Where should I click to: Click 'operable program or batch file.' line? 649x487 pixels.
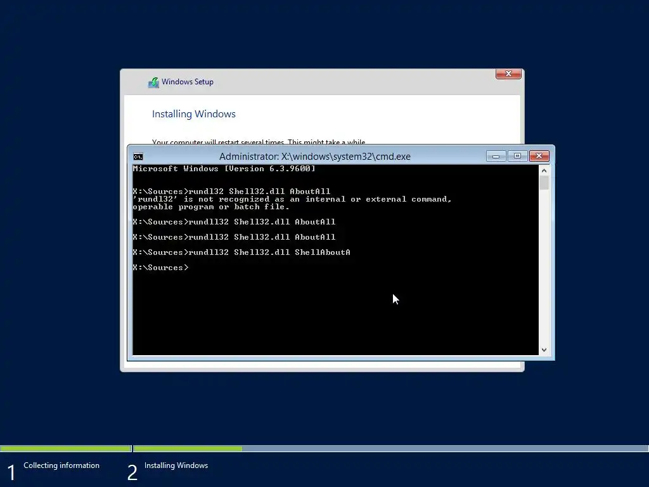pyautogui.click(x=210, y=207)
